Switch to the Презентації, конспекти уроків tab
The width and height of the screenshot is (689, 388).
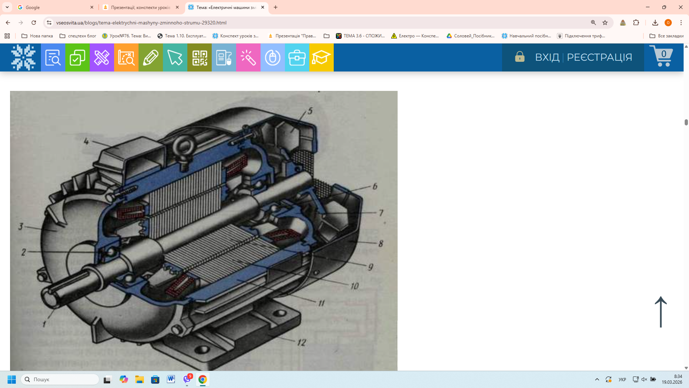tap(141, 7)
